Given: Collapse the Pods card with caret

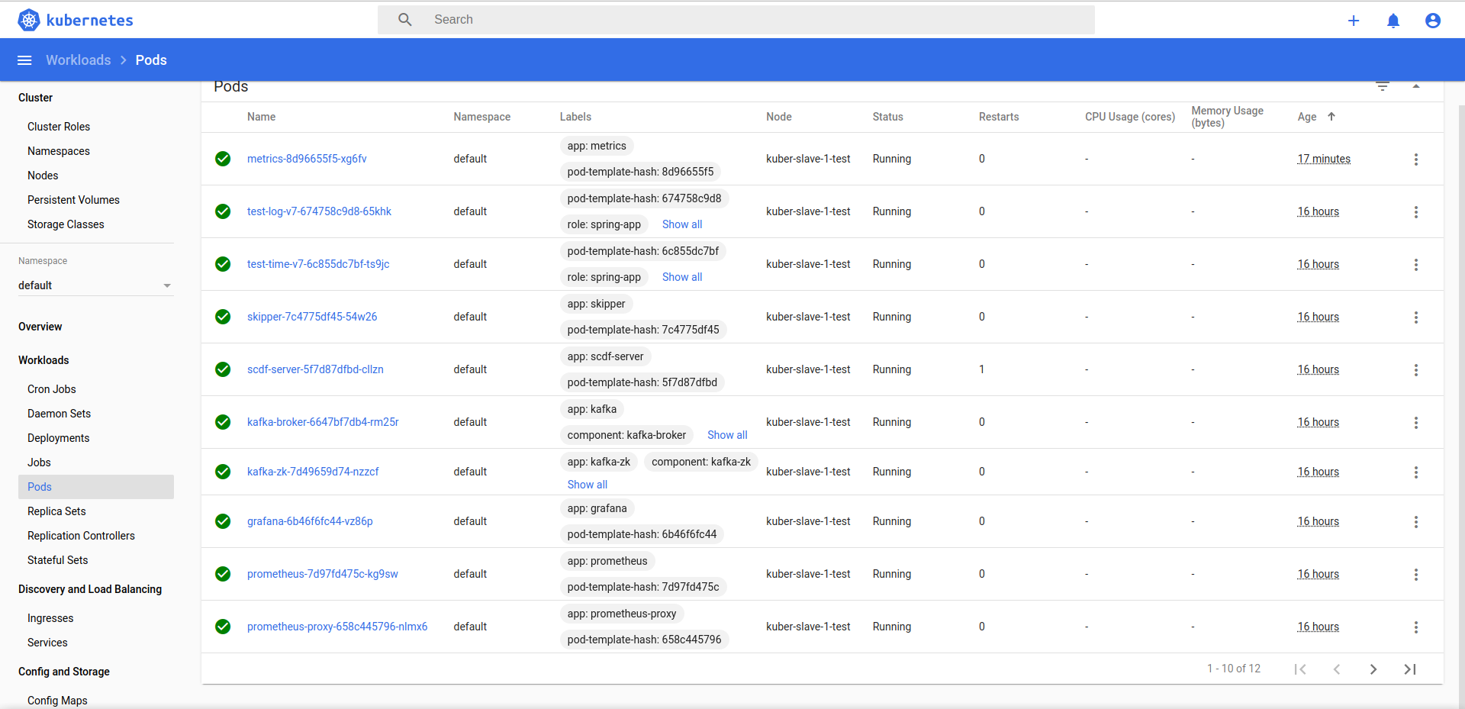Looking at the screenshot, I should point(1416,86).
